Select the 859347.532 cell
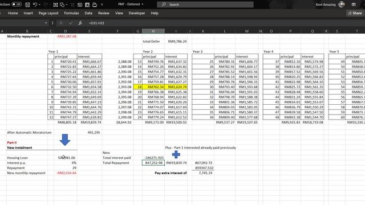The width and height of the screenshot is (365, 205). click(x=203, y=168)
